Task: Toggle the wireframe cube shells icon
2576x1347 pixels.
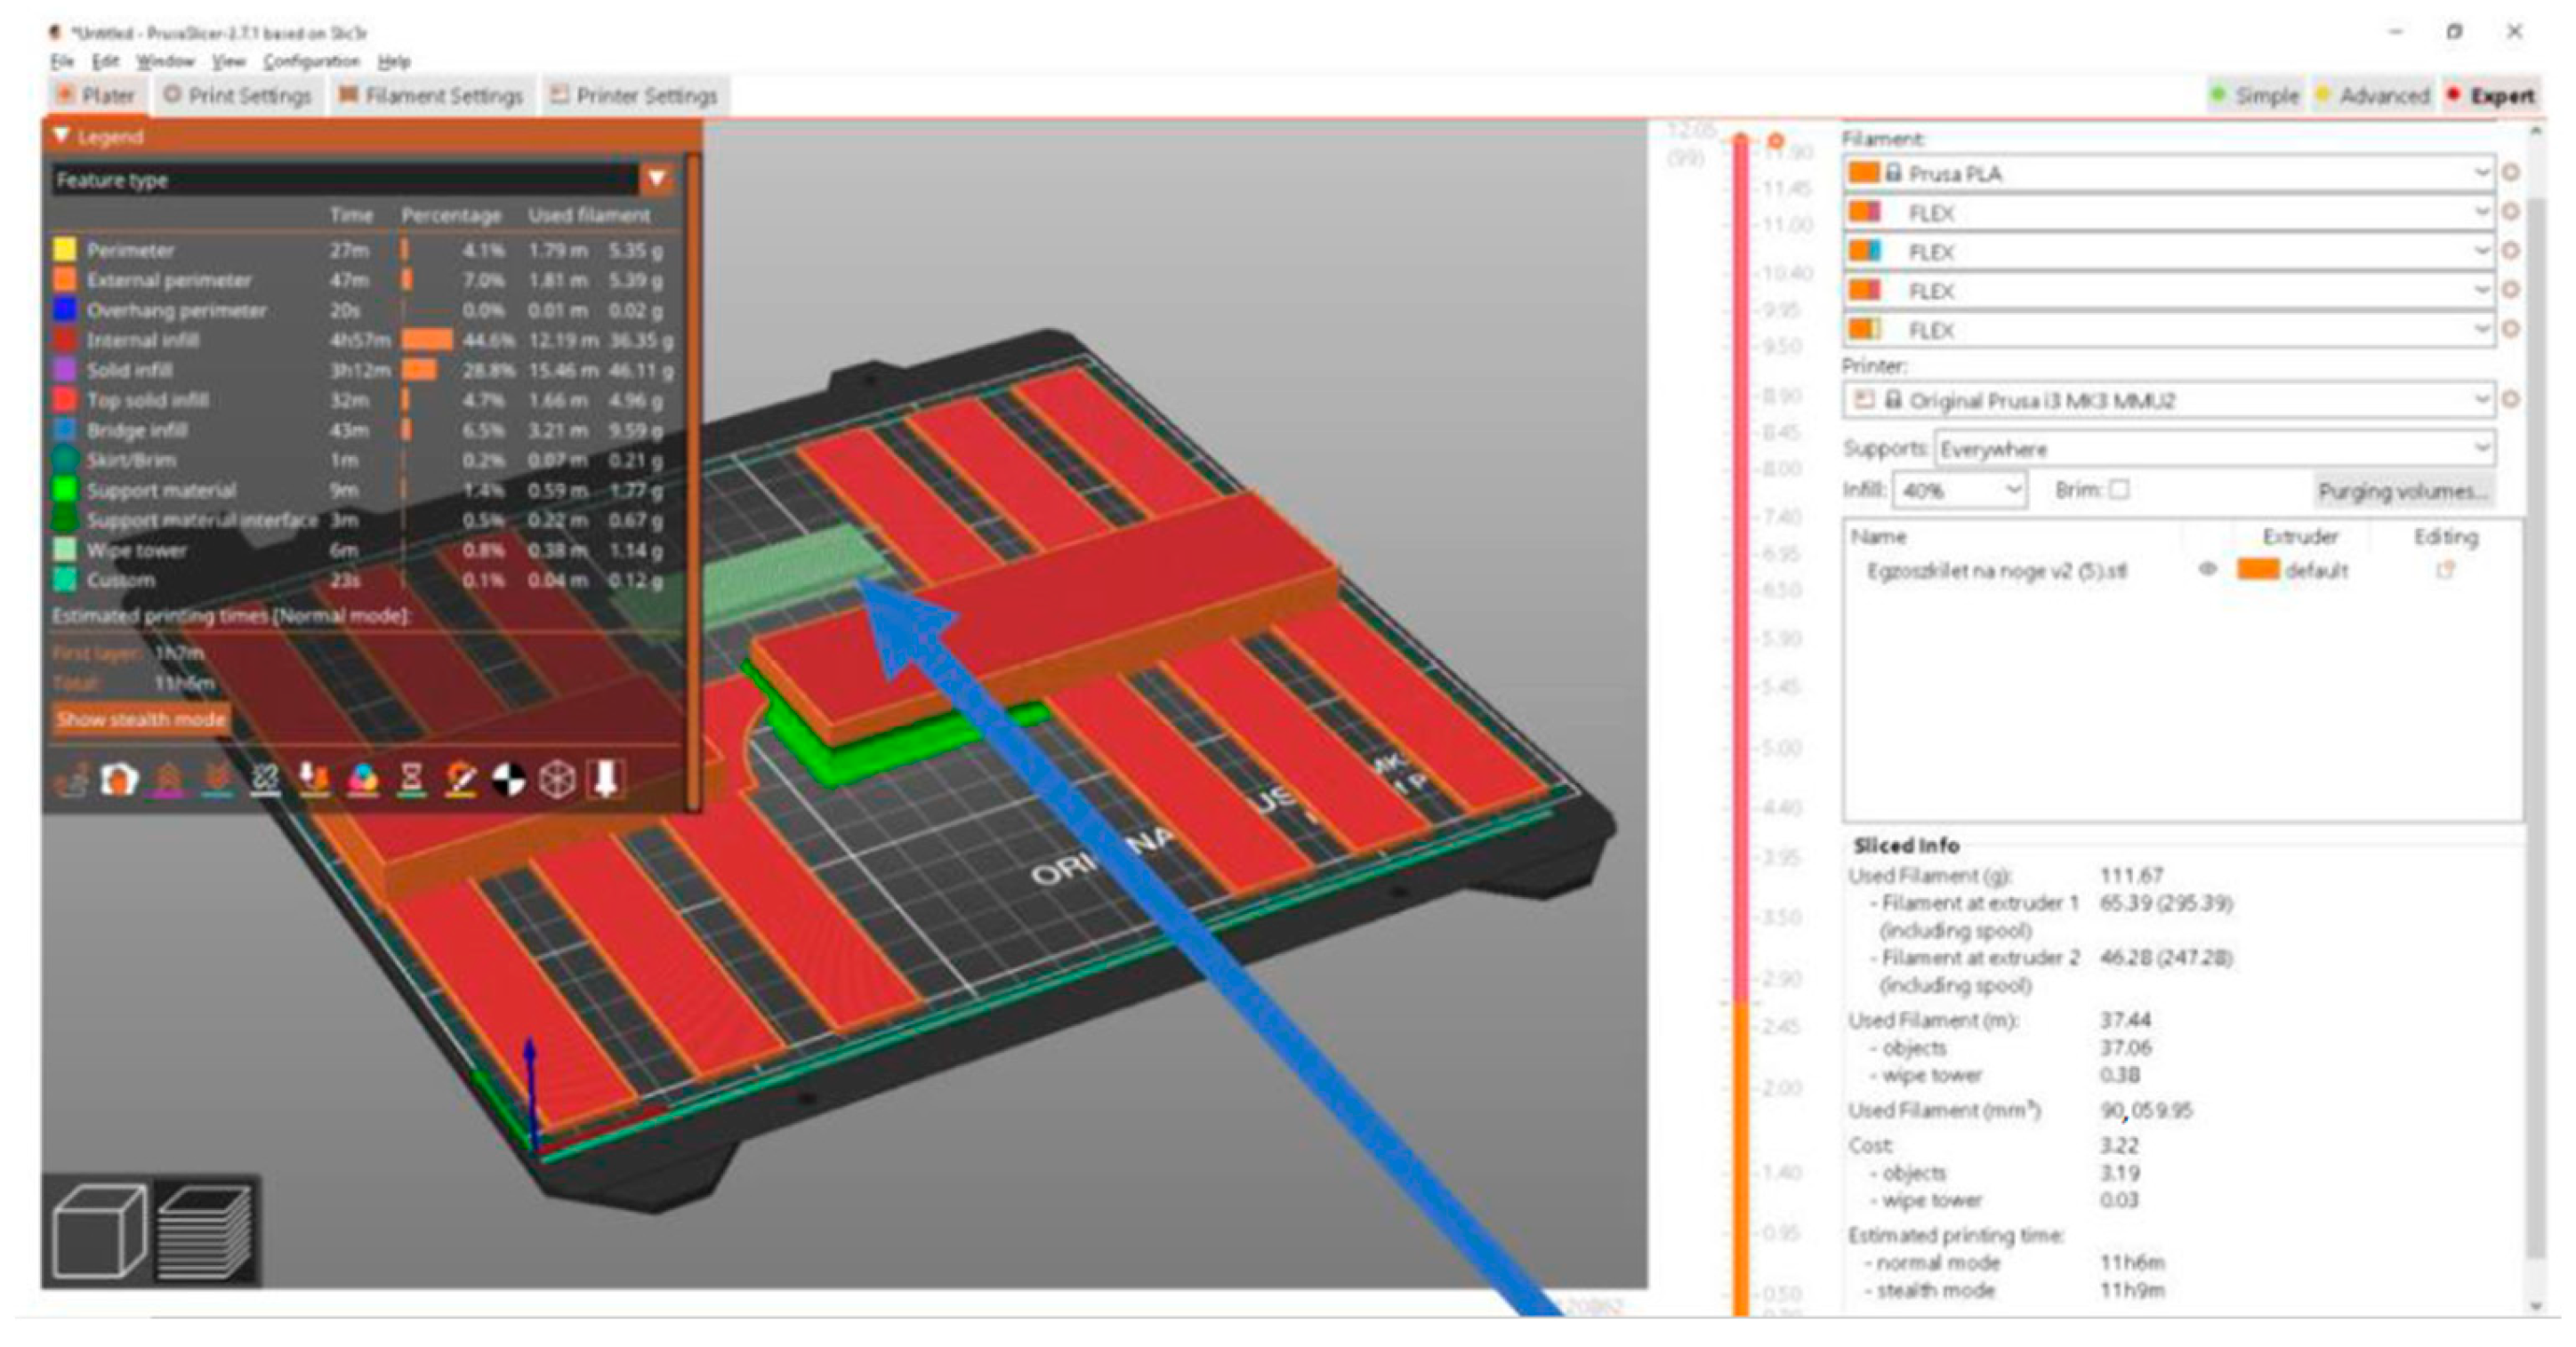Action: click(557, 779)
